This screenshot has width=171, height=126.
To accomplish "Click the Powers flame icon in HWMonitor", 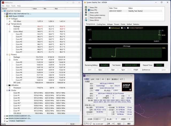I will (x=10, y=55).
